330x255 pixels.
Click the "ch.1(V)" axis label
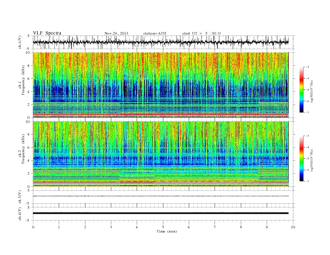pyautogui.click(x=20, y=42)
